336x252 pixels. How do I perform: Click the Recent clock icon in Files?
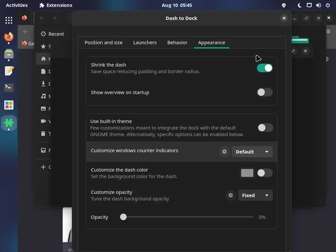click(43, 34)
